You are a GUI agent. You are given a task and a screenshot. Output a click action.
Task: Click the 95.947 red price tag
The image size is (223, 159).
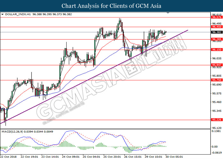pos(217,65)
